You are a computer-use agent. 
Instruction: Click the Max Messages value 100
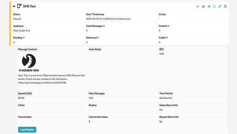tap(91, 98)
